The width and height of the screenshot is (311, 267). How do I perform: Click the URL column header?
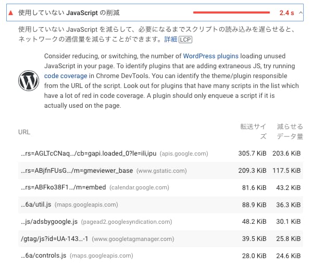coord(24,132)
